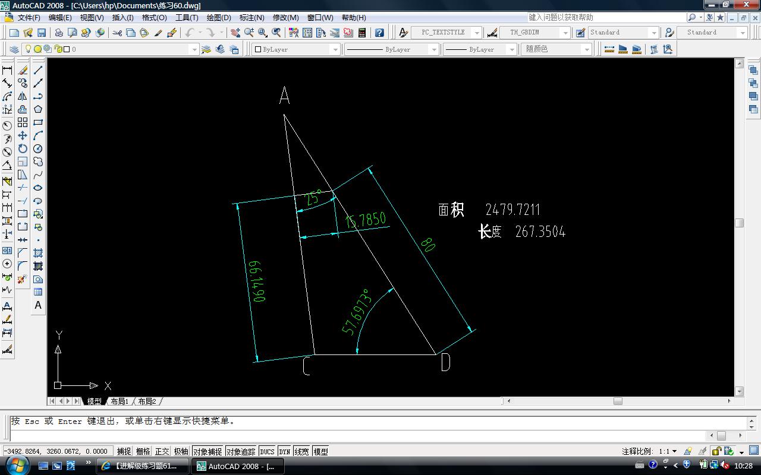Click the drawing area vertical scrollbar thumb
Viewport: 761px width, 475px height.
(x=739, y=223)
